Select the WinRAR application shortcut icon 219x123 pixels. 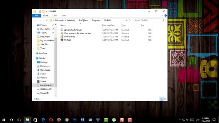pyautogui.click(x=62, y=40)
